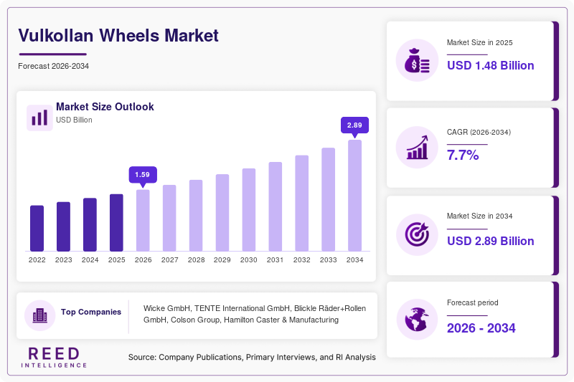The height and width of the screenshot is (382, 574).
Task: Click the 2028 bar in the chart
Action: (196, 216)
